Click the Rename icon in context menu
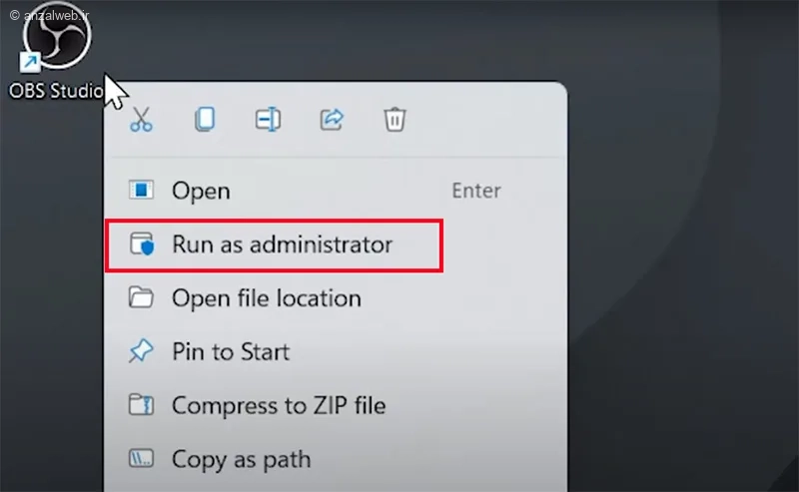The width and height of the screenshot is (799, 492). point(268,120)
